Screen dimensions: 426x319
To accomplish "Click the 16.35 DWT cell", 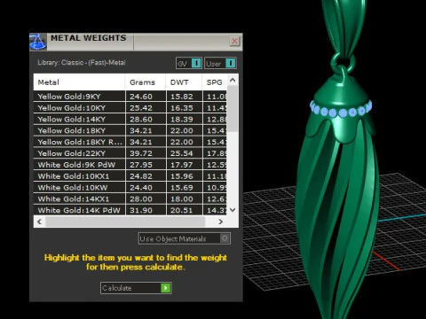I will (185, 108).
